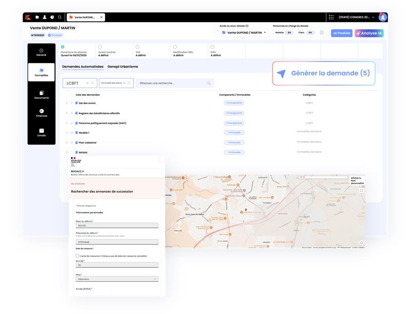Expand Registre des bénéficiaires effectifs row
410x314 pixels.
pos(67,113)
